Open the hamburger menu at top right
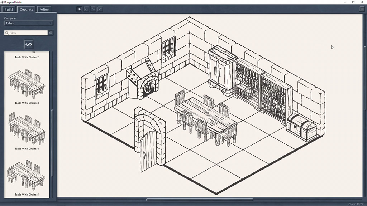 pyautogui.click(x=362, y=9)
